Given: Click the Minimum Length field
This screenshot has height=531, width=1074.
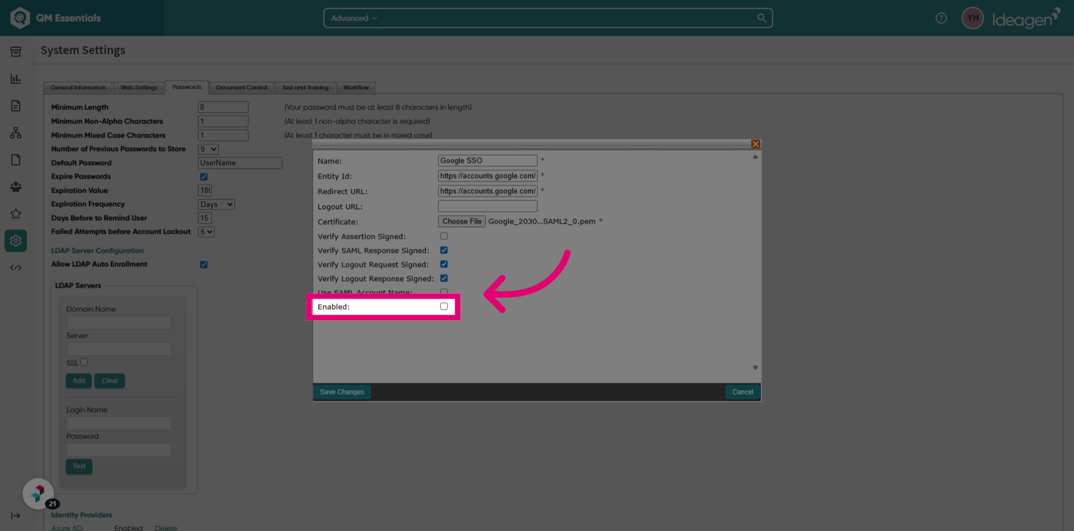Looking at the screenshot, I should pyautogui.click(x=223, y=107).
